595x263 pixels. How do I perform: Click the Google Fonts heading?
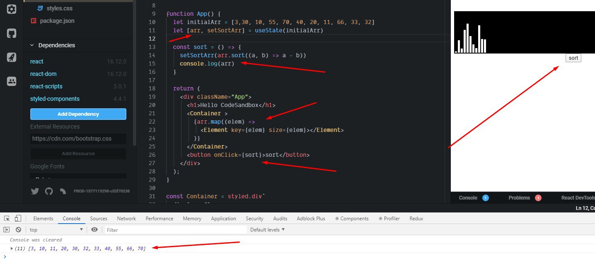point(47,166)
